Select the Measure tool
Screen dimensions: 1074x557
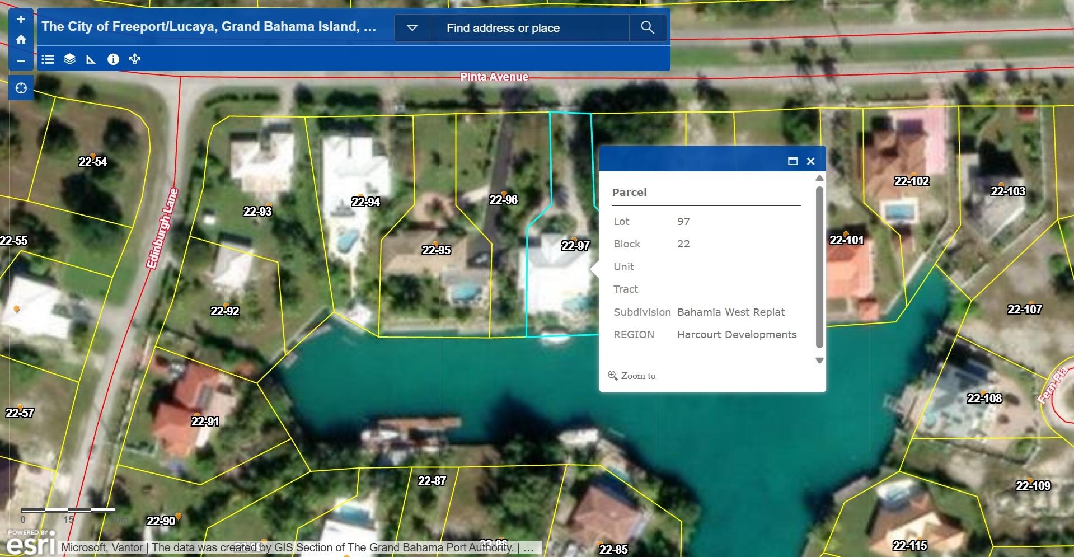click(91, 59)
